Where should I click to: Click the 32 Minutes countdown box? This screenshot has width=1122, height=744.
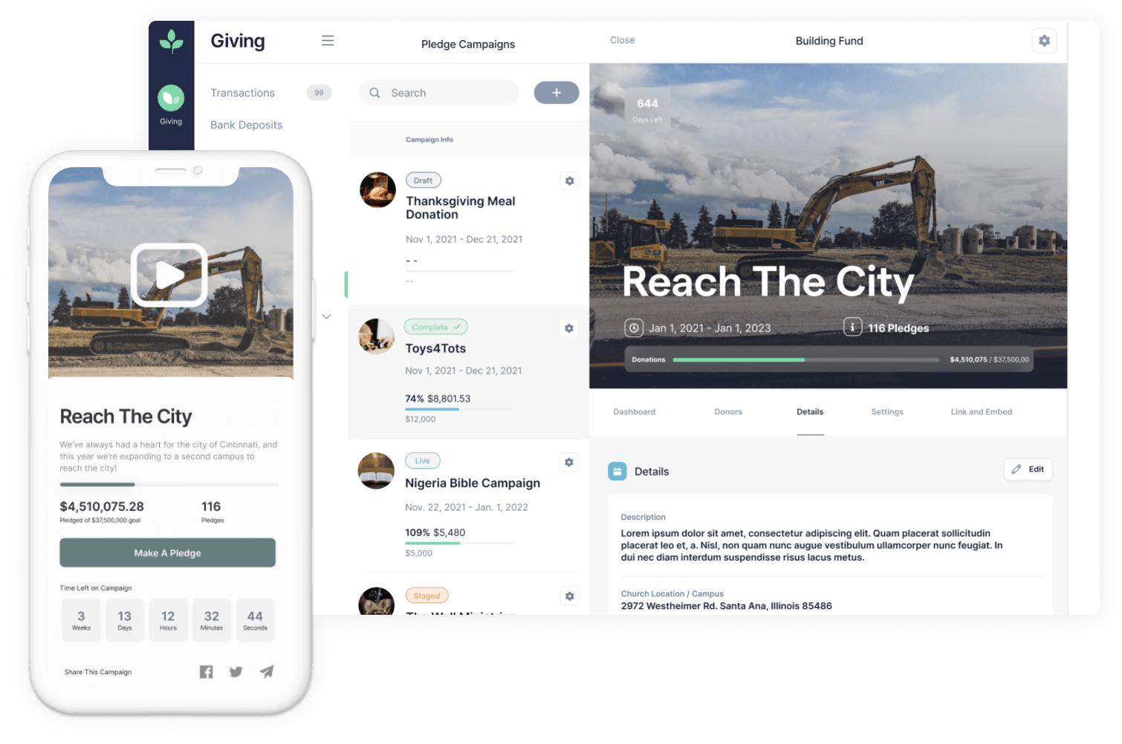(x=212, y=620)
